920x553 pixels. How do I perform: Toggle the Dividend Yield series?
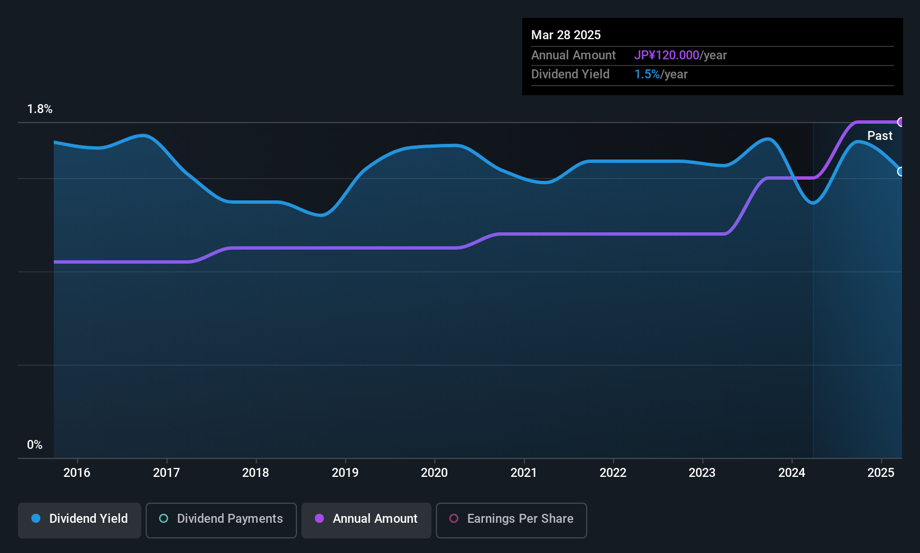[80, 520]
